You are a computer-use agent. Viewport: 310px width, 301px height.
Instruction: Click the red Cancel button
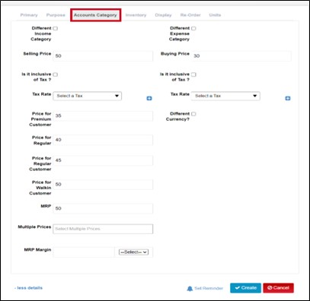click(278, 288)
